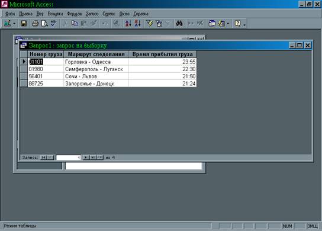The image size is (322, 231).
Task: Sort descending with the Z-A icon
Action: [137, 24]
